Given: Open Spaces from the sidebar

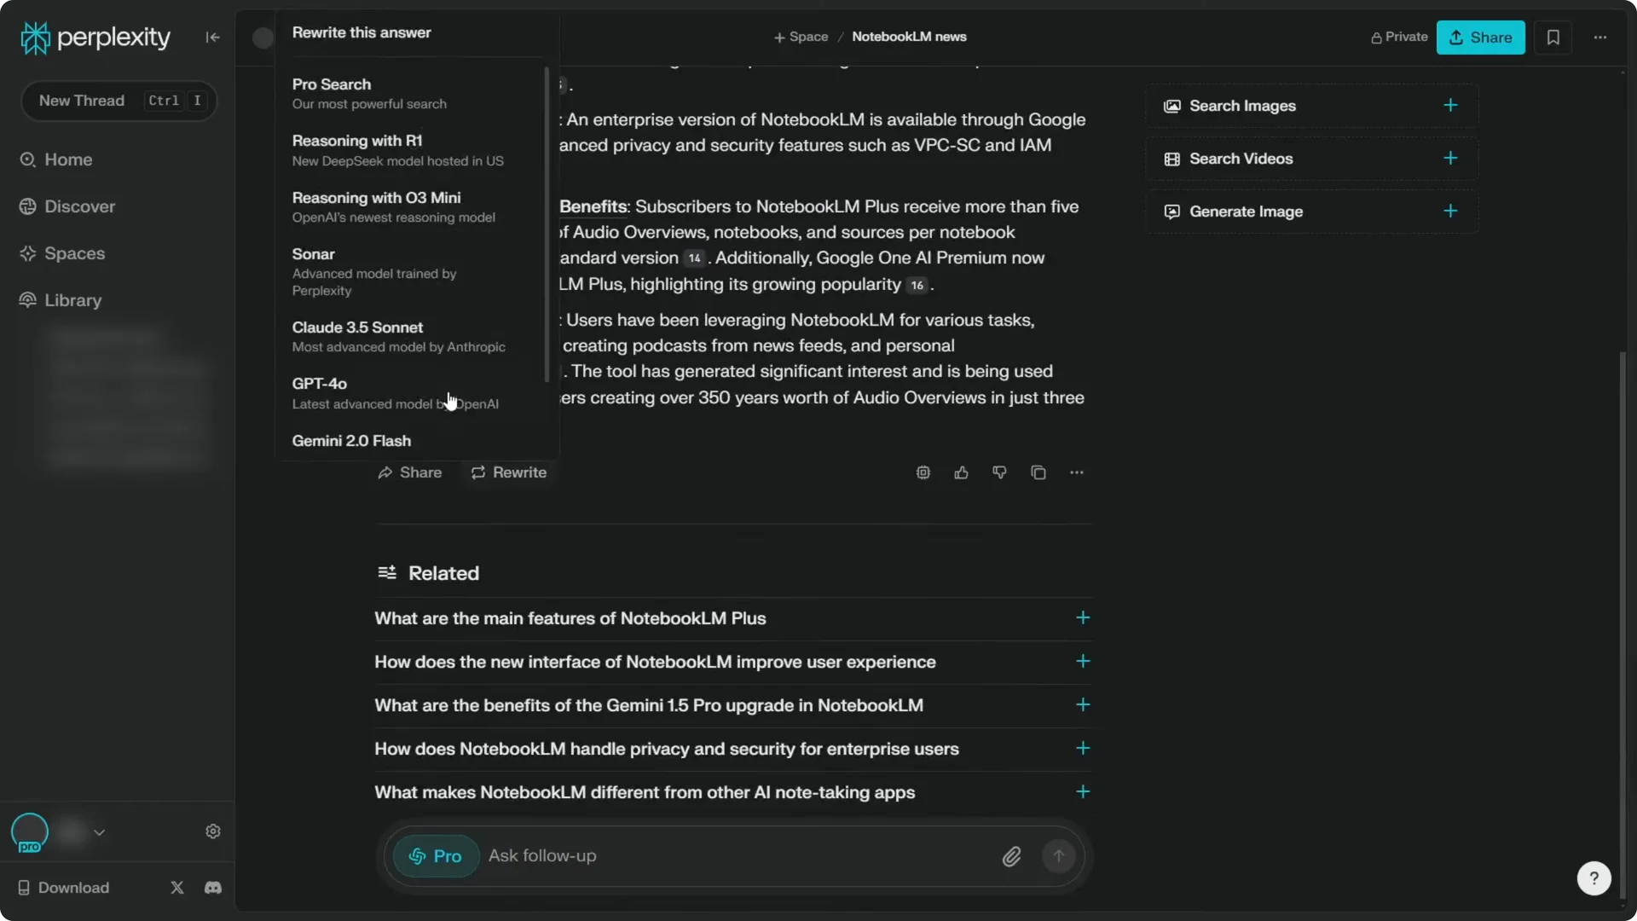Looking at the screenshot, I should (72, 253).
